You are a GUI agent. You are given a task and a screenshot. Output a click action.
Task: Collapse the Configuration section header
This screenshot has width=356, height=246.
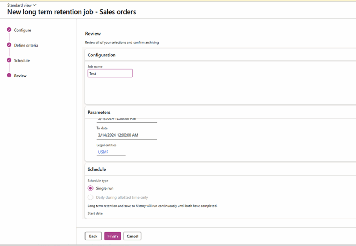[102, 55]
